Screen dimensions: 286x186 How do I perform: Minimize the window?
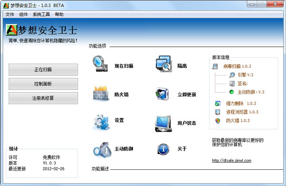coord(252,4)
